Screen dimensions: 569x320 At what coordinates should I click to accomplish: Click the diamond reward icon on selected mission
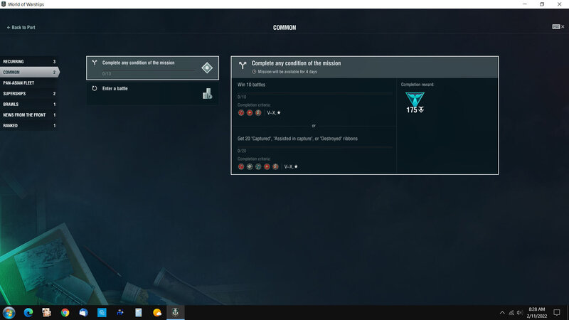pos(207,68)
